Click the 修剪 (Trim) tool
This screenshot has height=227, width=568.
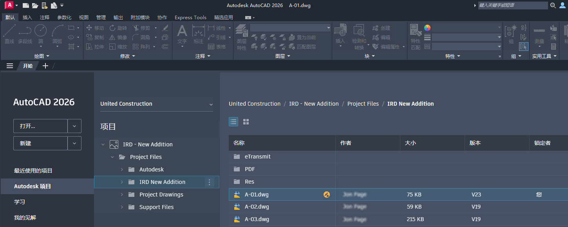tap(141, 28)
